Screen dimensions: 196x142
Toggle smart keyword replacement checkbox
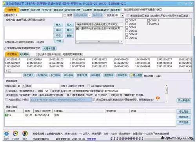coord(5,48)
